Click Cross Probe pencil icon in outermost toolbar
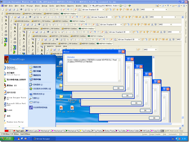Image resolution: width=189 pixels, height=142 pixels. click(x=76, y=9)
